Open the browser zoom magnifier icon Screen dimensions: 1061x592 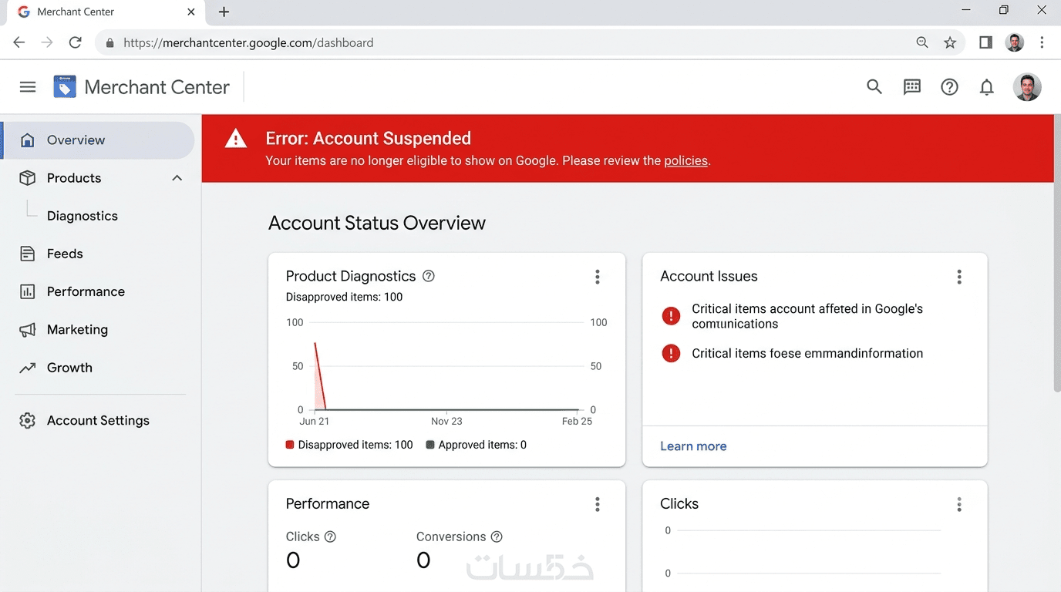pos(922,42)
